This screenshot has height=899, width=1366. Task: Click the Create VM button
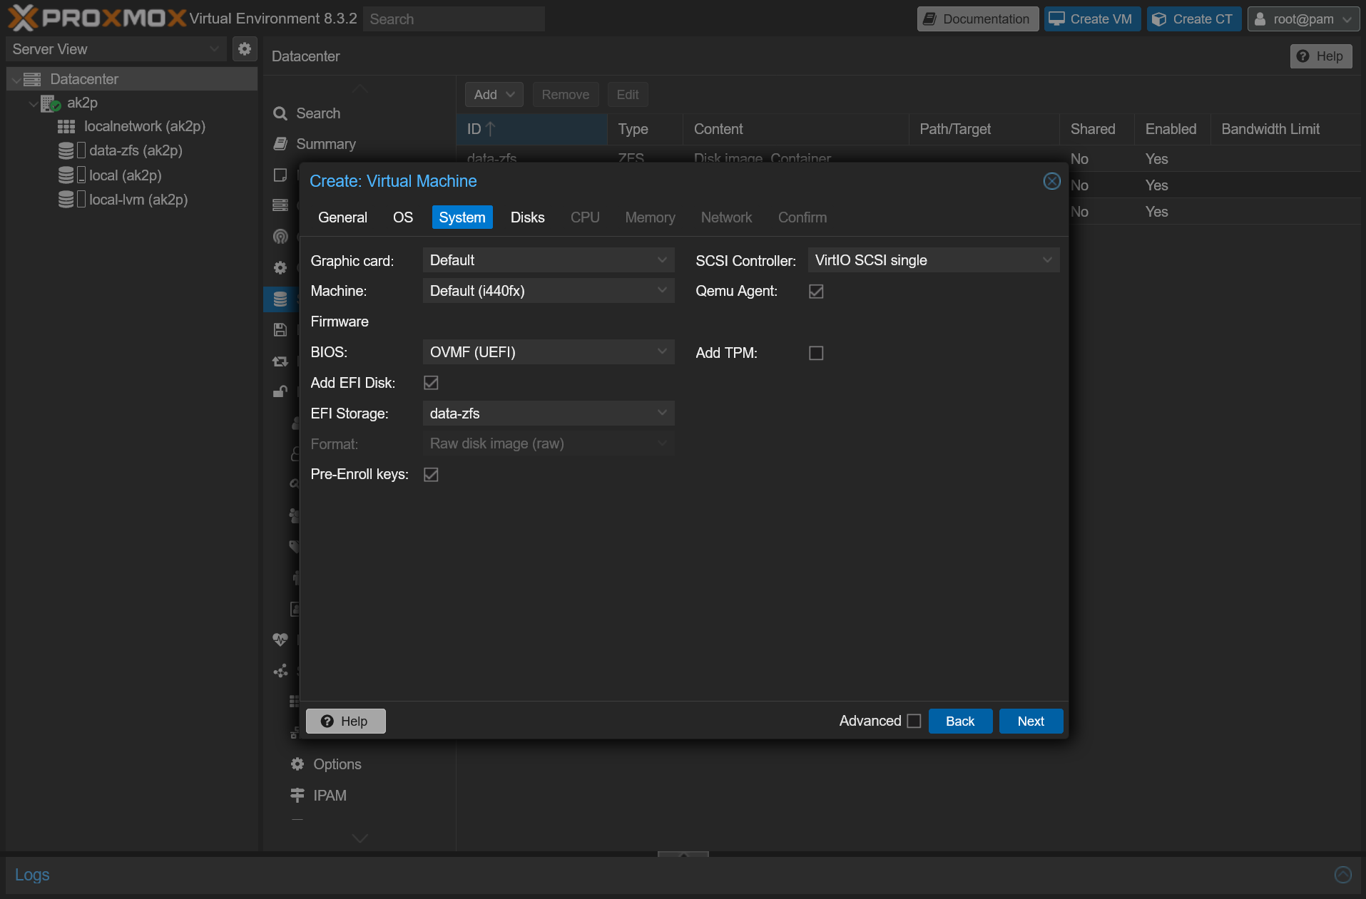tap(1092, 19)
